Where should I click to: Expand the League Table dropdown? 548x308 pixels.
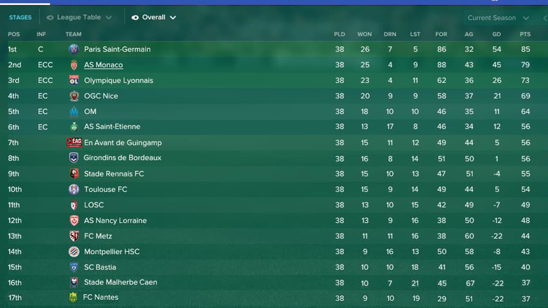[109, 17]
